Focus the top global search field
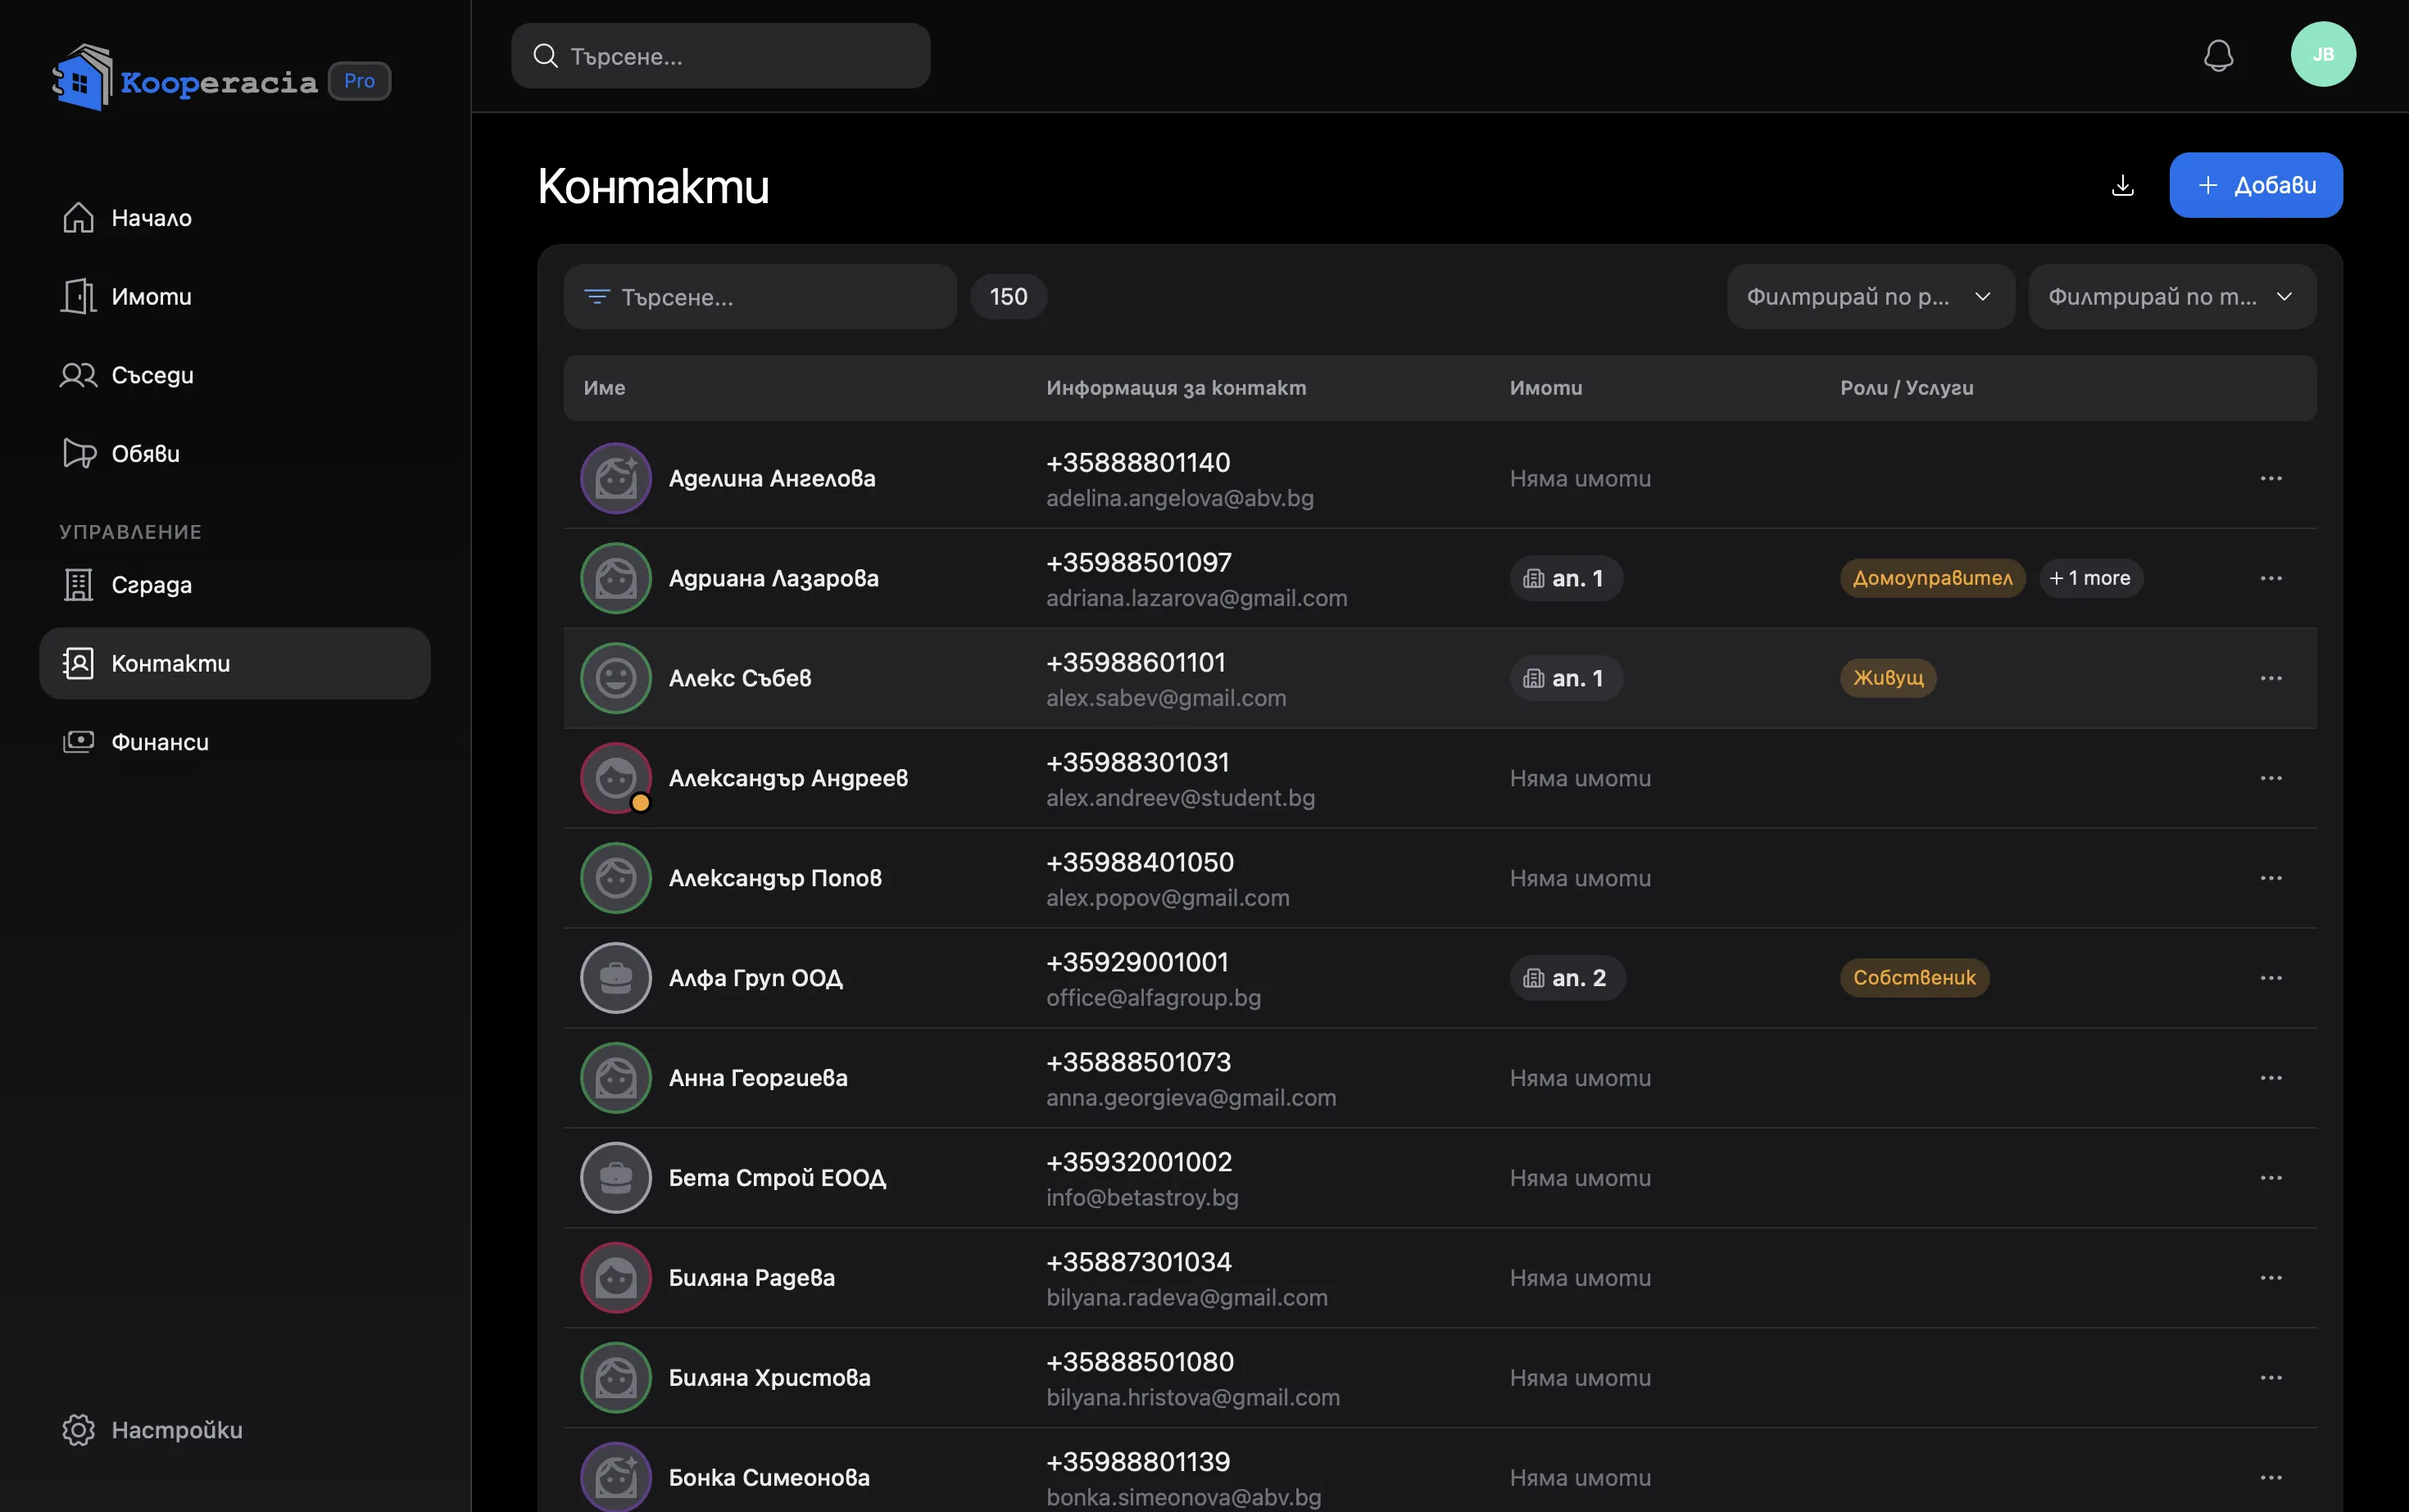Viewport: 2409px width, 1512px height. coord(720,56)
